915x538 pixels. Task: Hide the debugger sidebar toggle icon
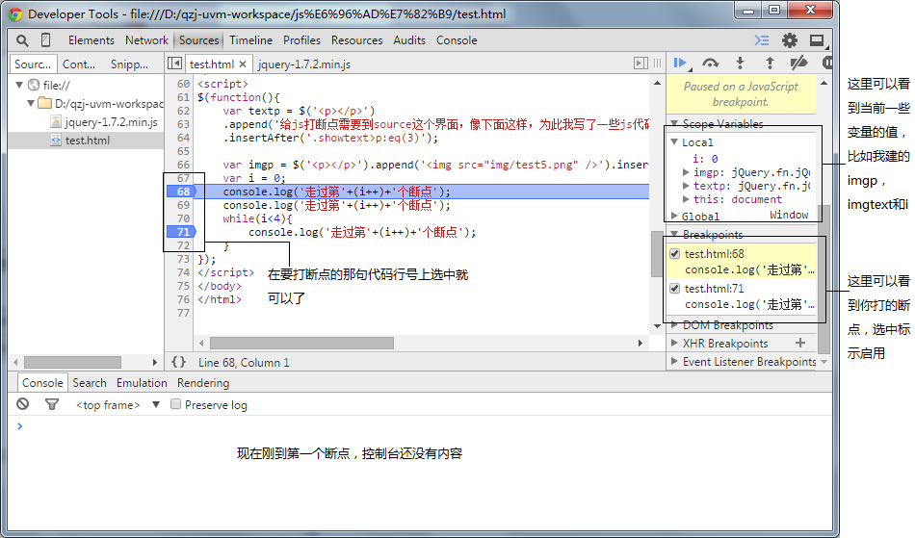pos(640,63)
